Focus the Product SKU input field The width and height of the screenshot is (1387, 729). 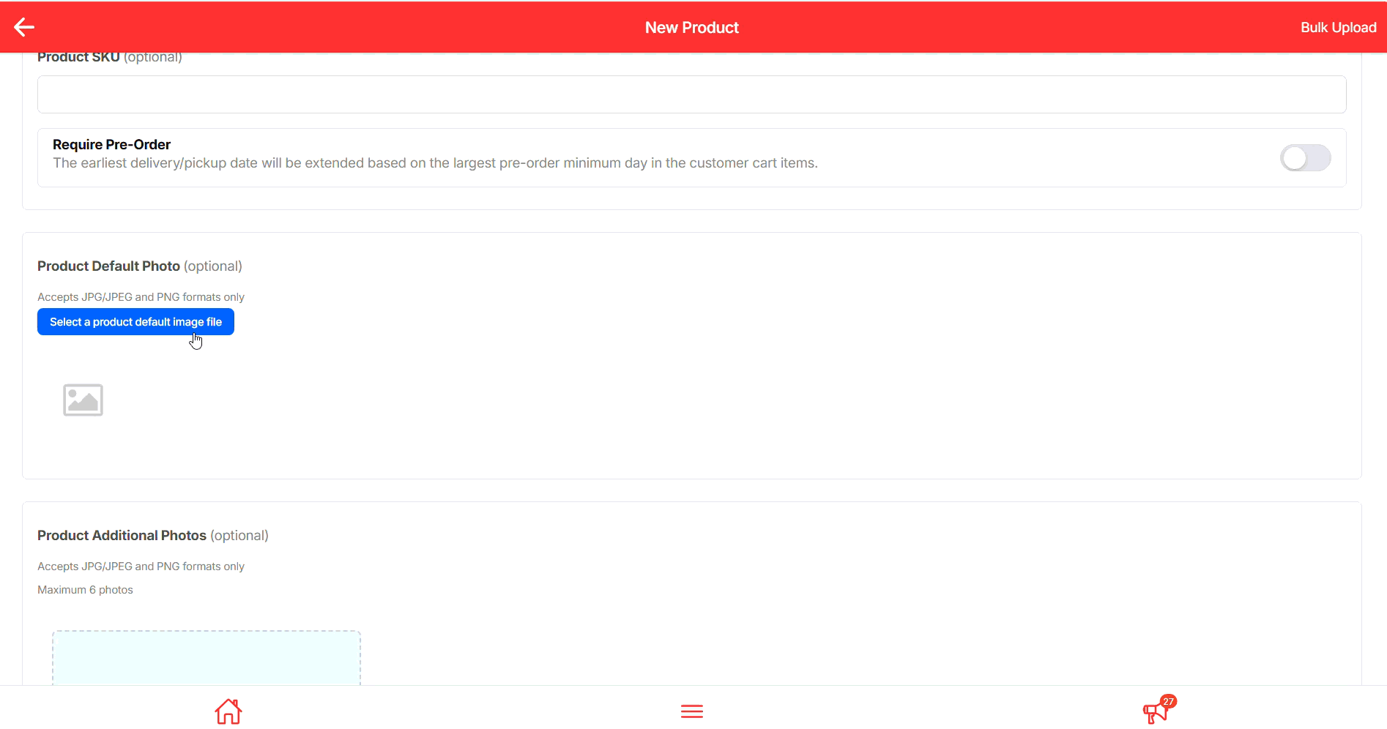click(691, 94)
